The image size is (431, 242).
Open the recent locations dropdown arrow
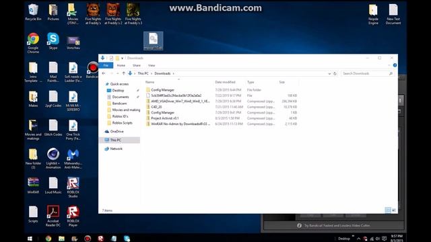(x=118, y=73)
